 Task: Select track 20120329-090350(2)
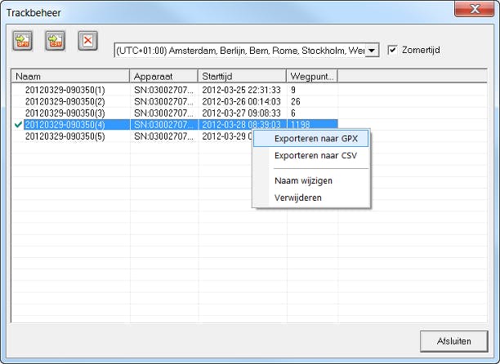[x=65, y=101]
